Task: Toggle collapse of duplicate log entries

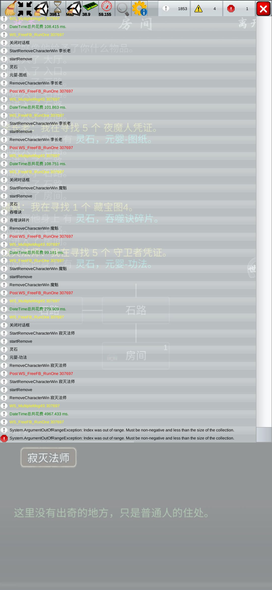Action: click(25, 8)
